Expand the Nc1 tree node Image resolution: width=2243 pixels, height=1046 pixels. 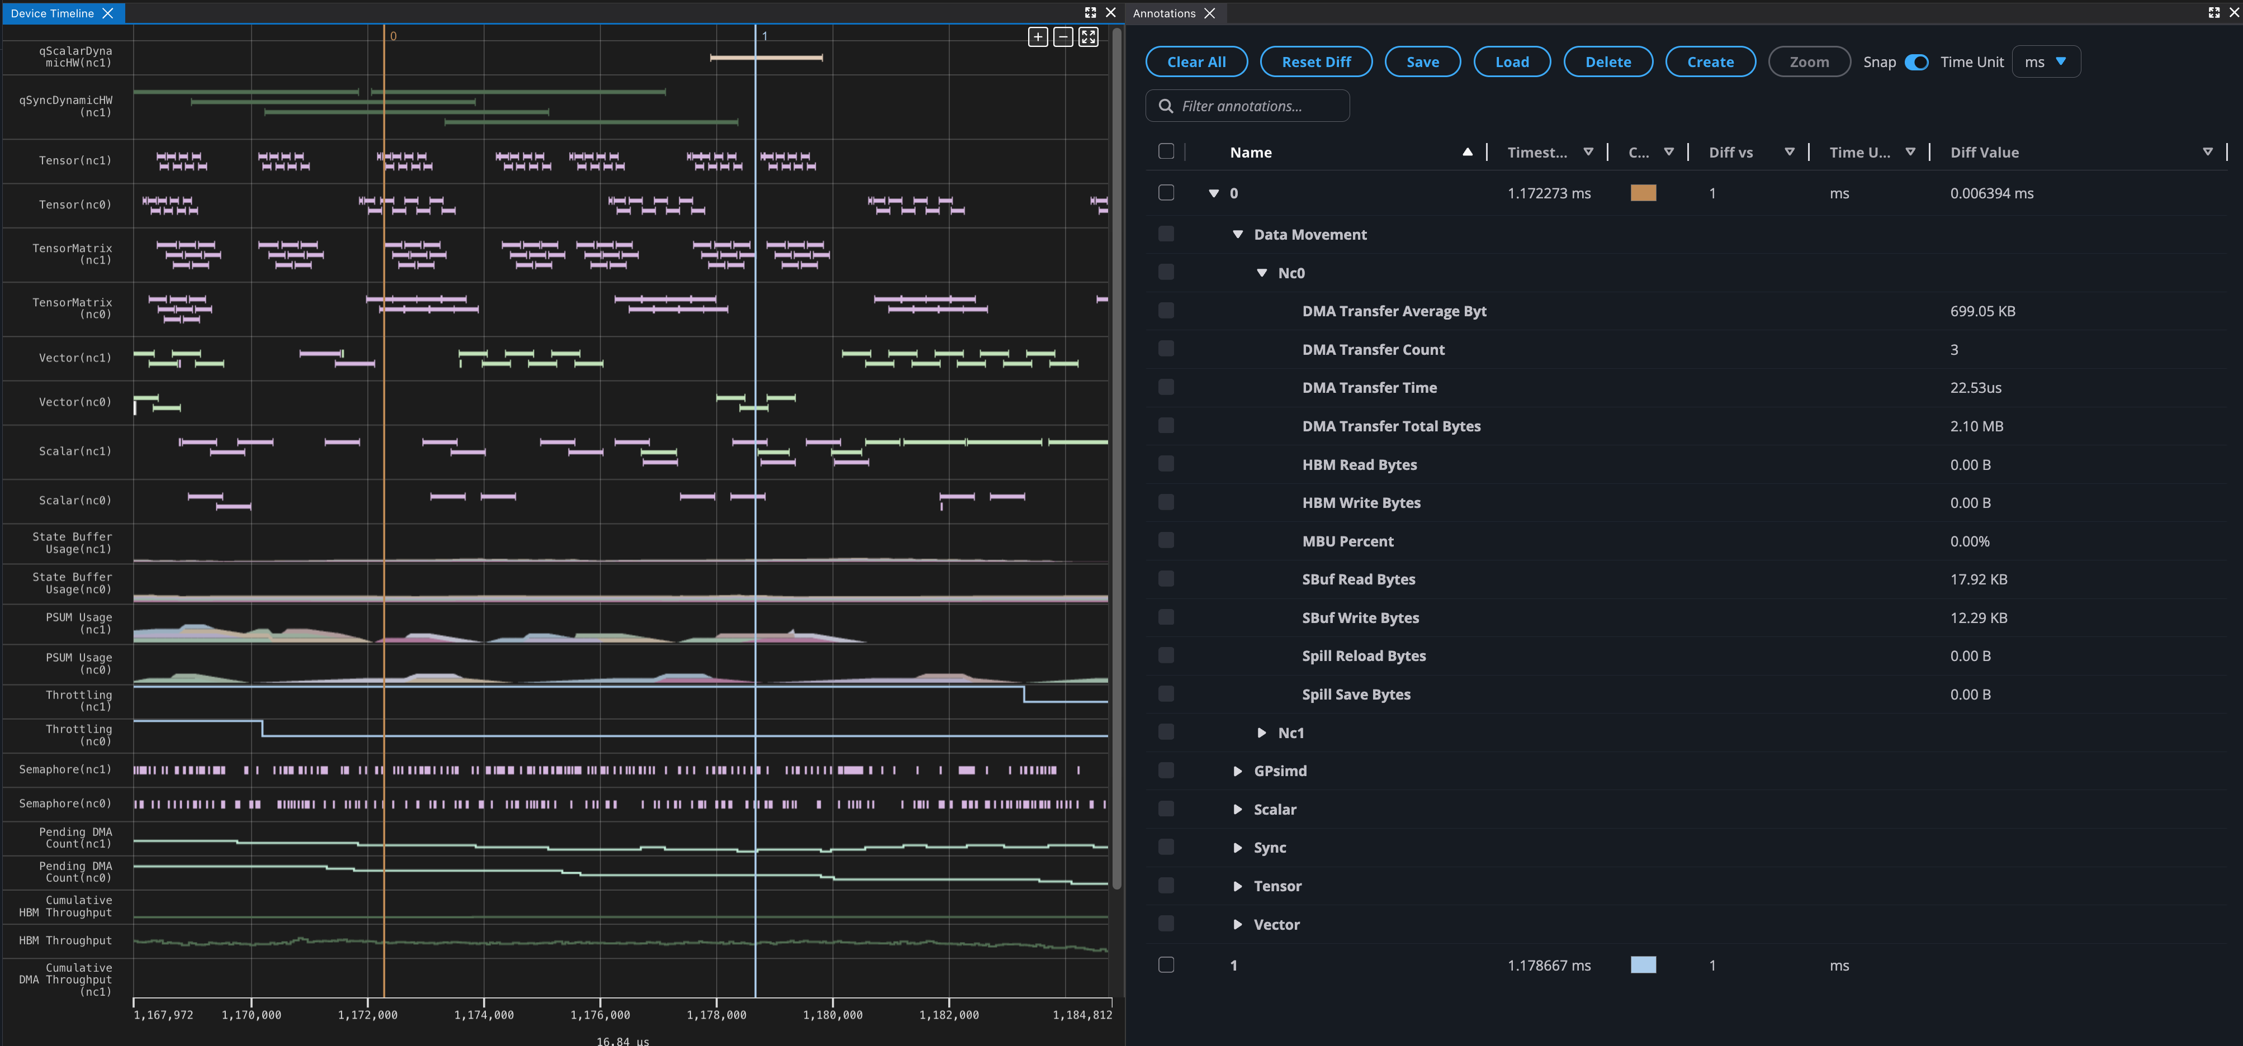pyautogui.click(x=1262, y=733)
